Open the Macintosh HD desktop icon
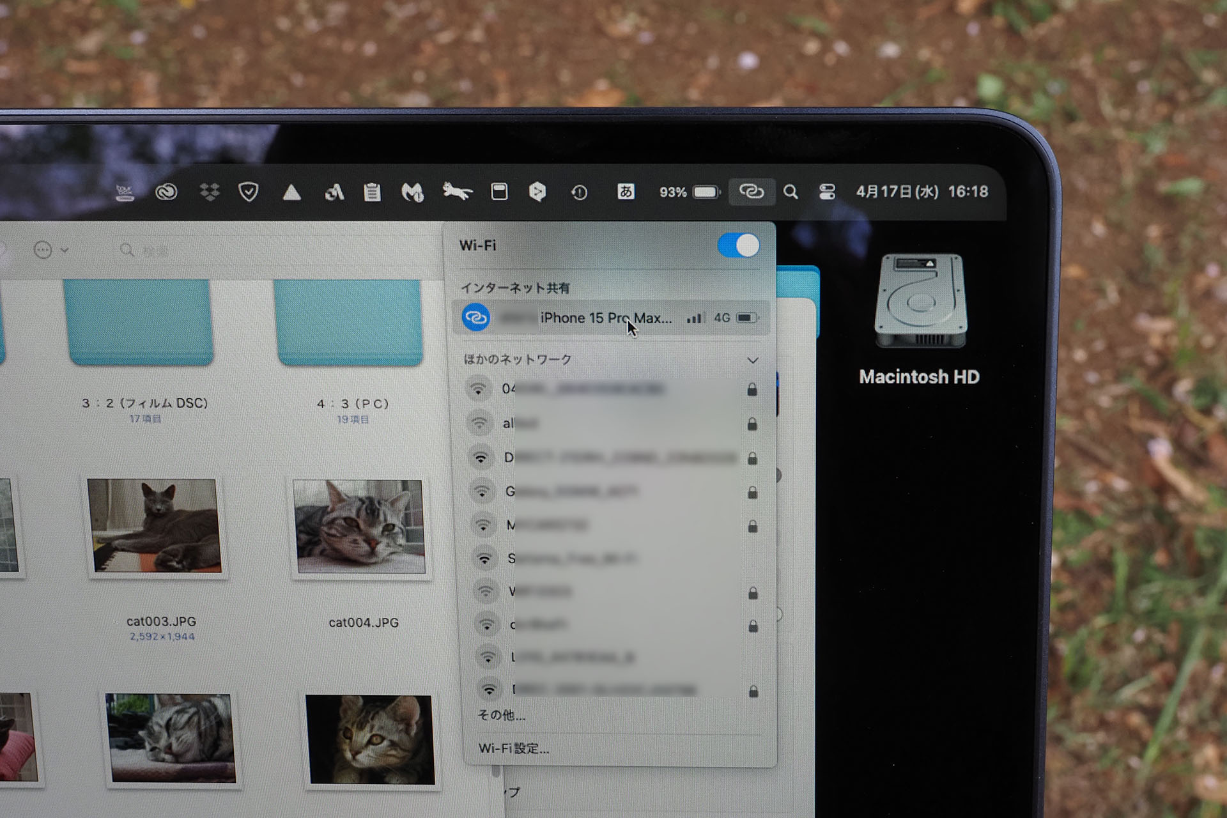1227x818 pixels. tap(920, 301)
